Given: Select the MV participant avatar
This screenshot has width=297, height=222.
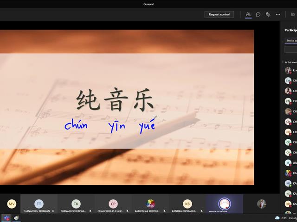Looking at the screenshot, I should 12,204.
